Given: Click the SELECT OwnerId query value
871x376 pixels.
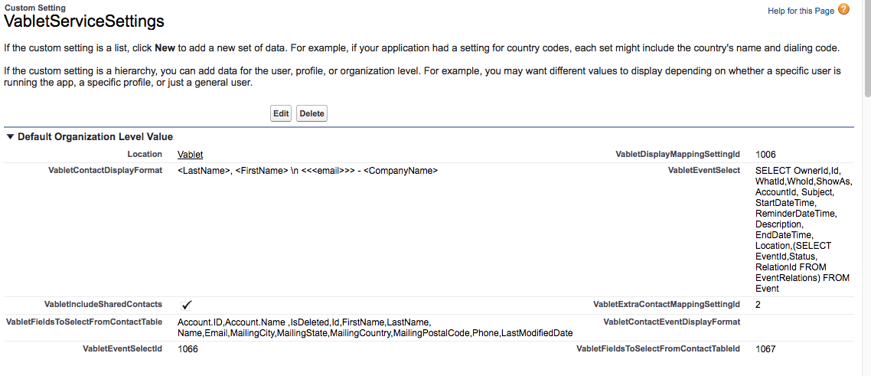Looking at the screenshot, I should 803,230.
